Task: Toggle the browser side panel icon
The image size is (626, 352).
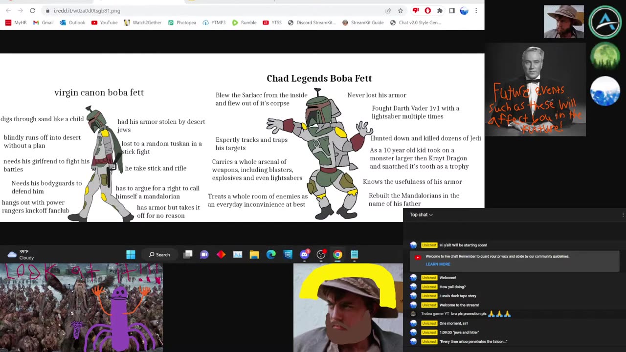Action: [x=452, y=11]
